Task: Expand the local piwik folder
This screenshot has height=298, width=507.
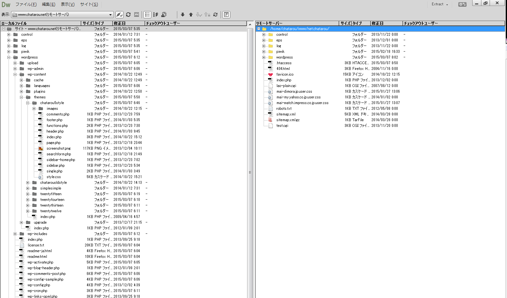Action: click(x=9, y=52)
